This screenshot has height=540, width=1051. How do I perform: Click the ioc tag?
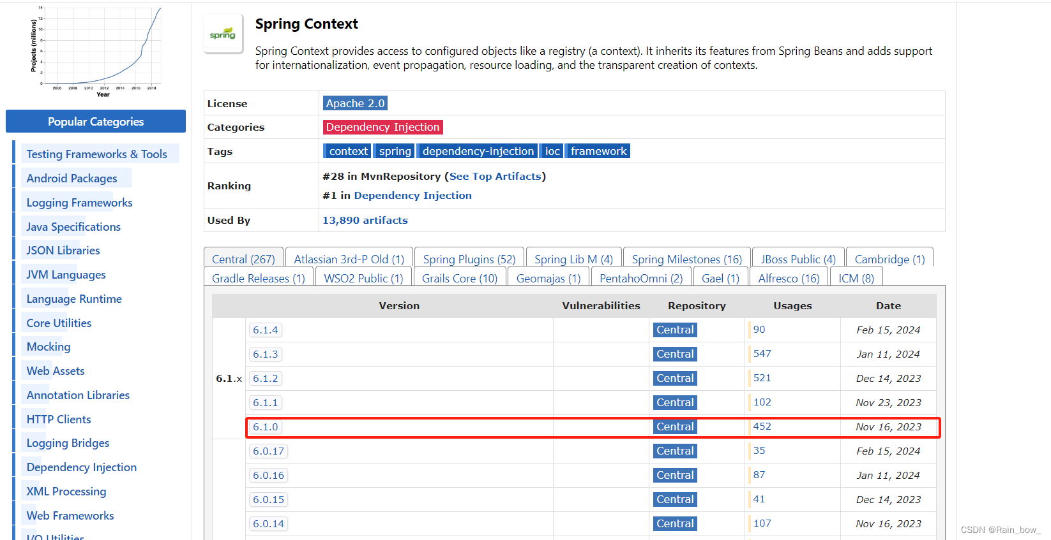pos(552,151)
